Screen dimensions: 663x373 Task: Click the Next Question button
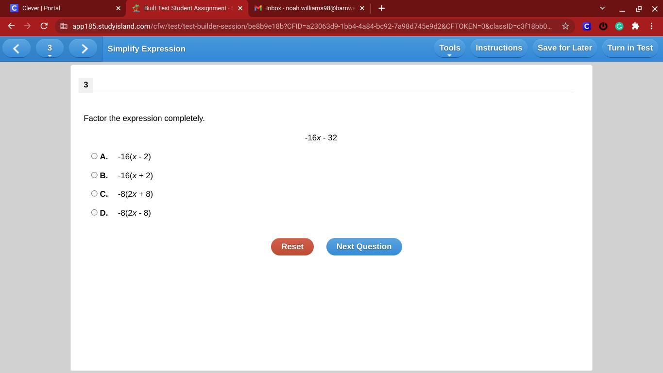pos(364,247)
